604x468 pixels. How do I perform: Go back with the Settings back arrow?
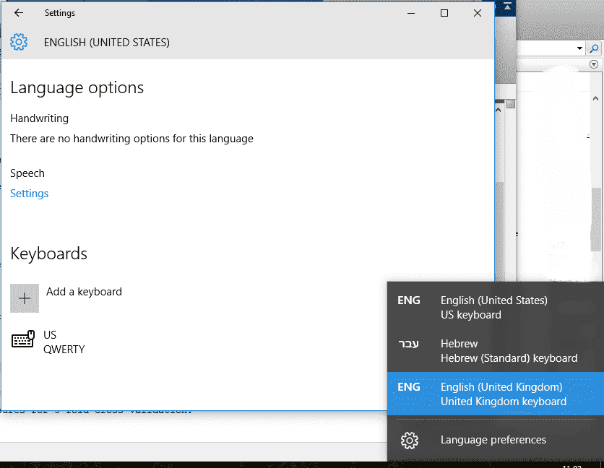(x=19, y=13)
